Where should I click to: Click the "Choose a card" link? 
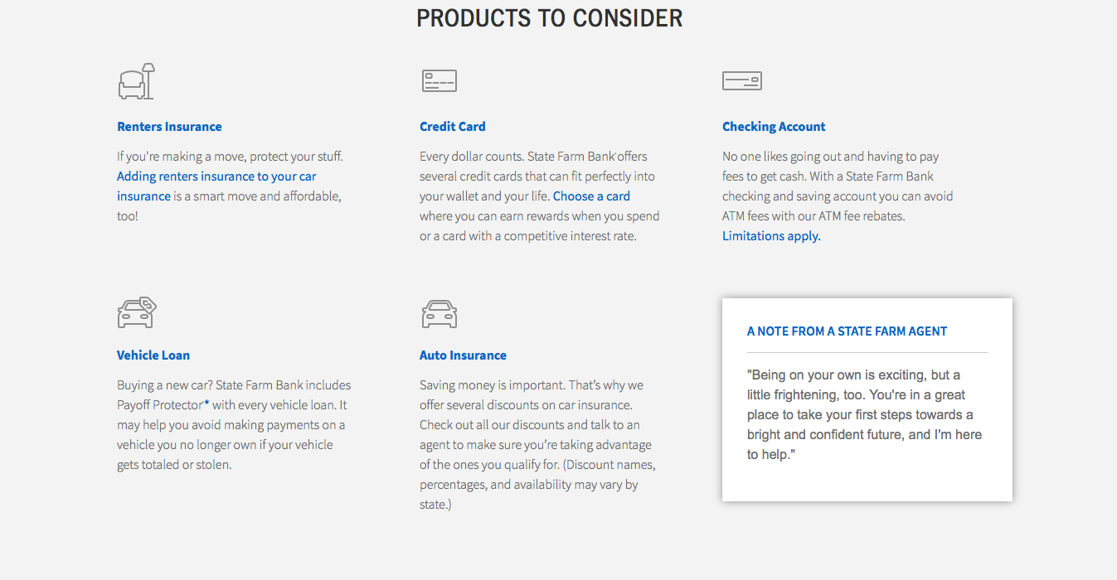point(591,196)
